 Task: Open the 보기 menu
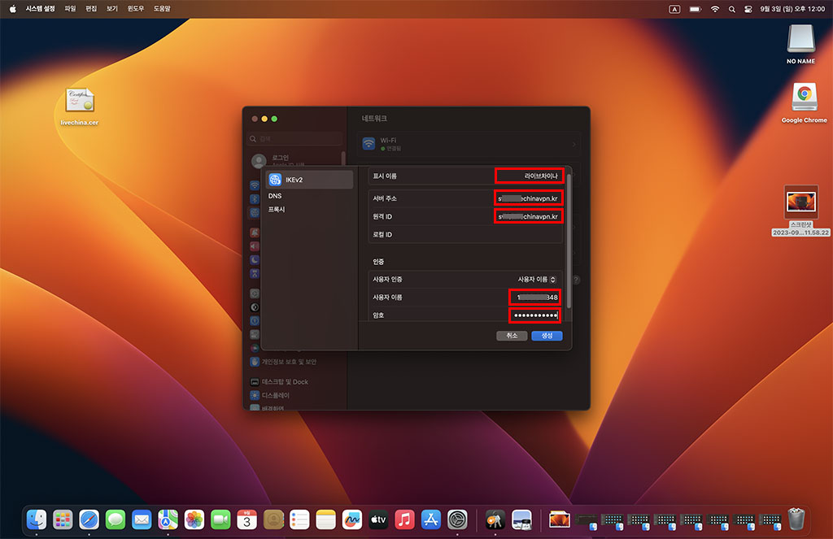[112, 9]
